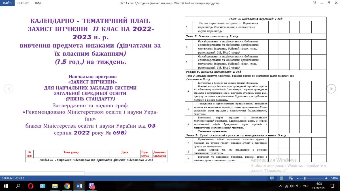
Task: Open zoom dialog via 140% label
Action: tap(335, 178)
